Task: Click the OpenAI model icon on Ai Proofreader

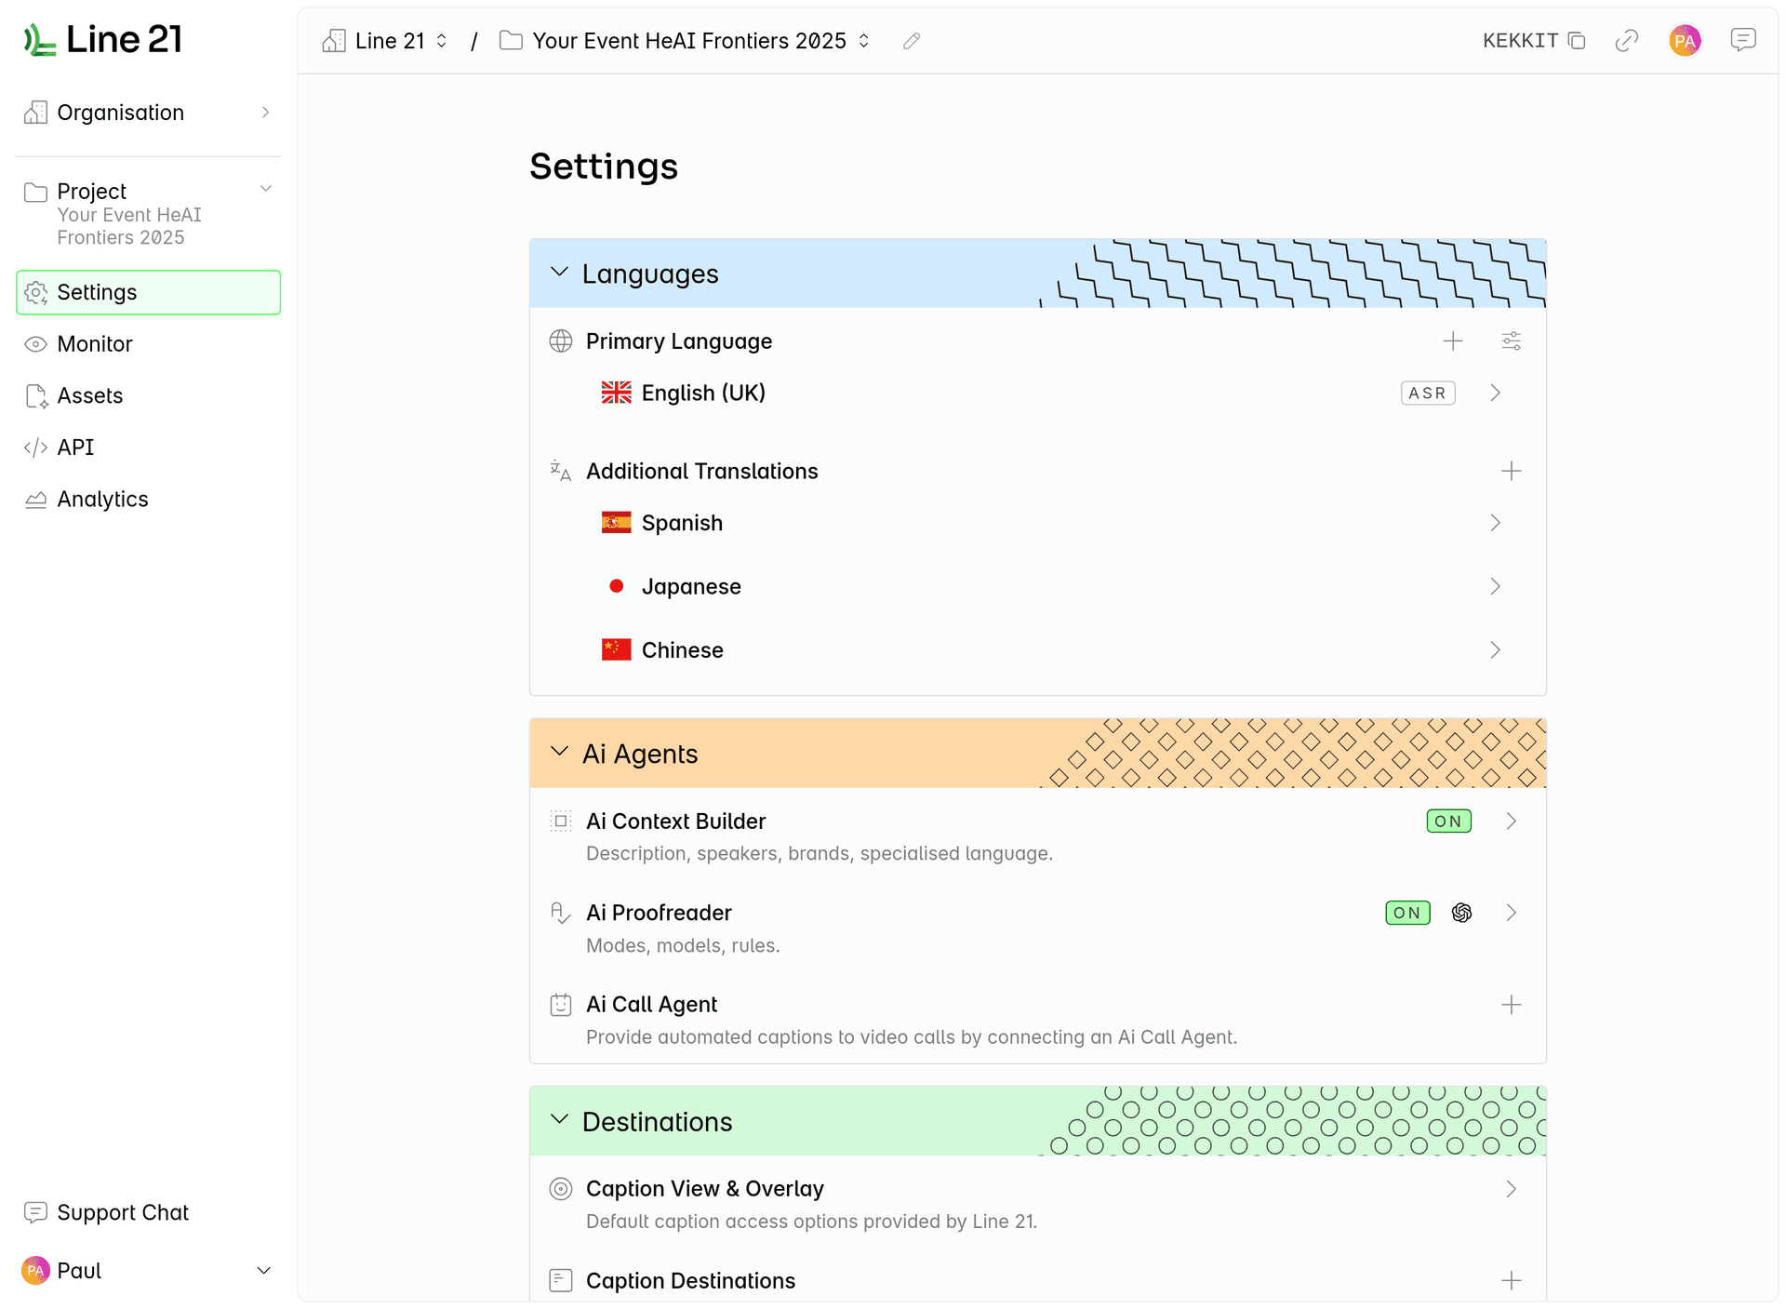Action: coord(1461,913)
